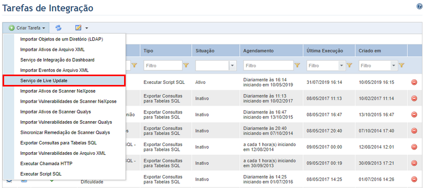425x188 pixels.
Task: Choose Executar Chamada HTTP
Action: tap(47, 164)
